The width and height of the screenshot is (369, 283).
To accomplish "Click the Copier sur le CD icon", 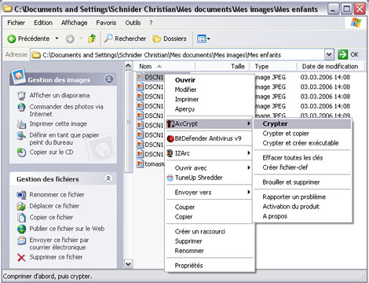I will click(21, 153).
